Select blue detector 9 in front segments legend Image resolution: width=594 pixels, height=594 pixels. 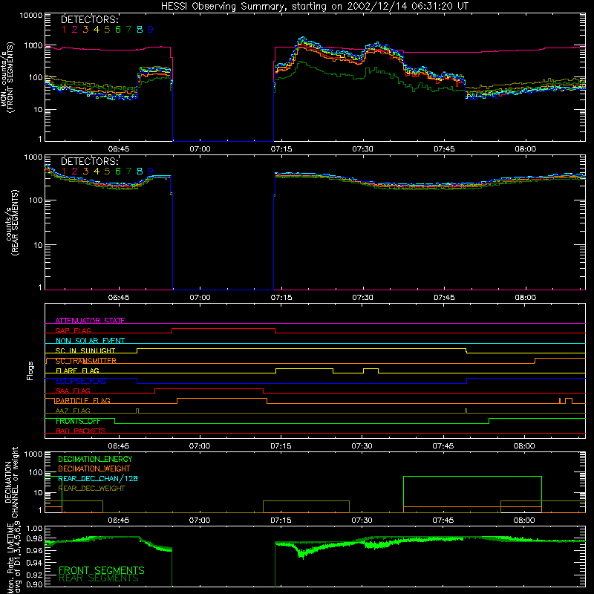click(x=151, y=30)
